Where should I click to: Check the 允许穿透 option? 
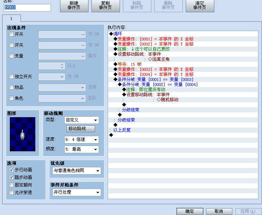[11, 193]
